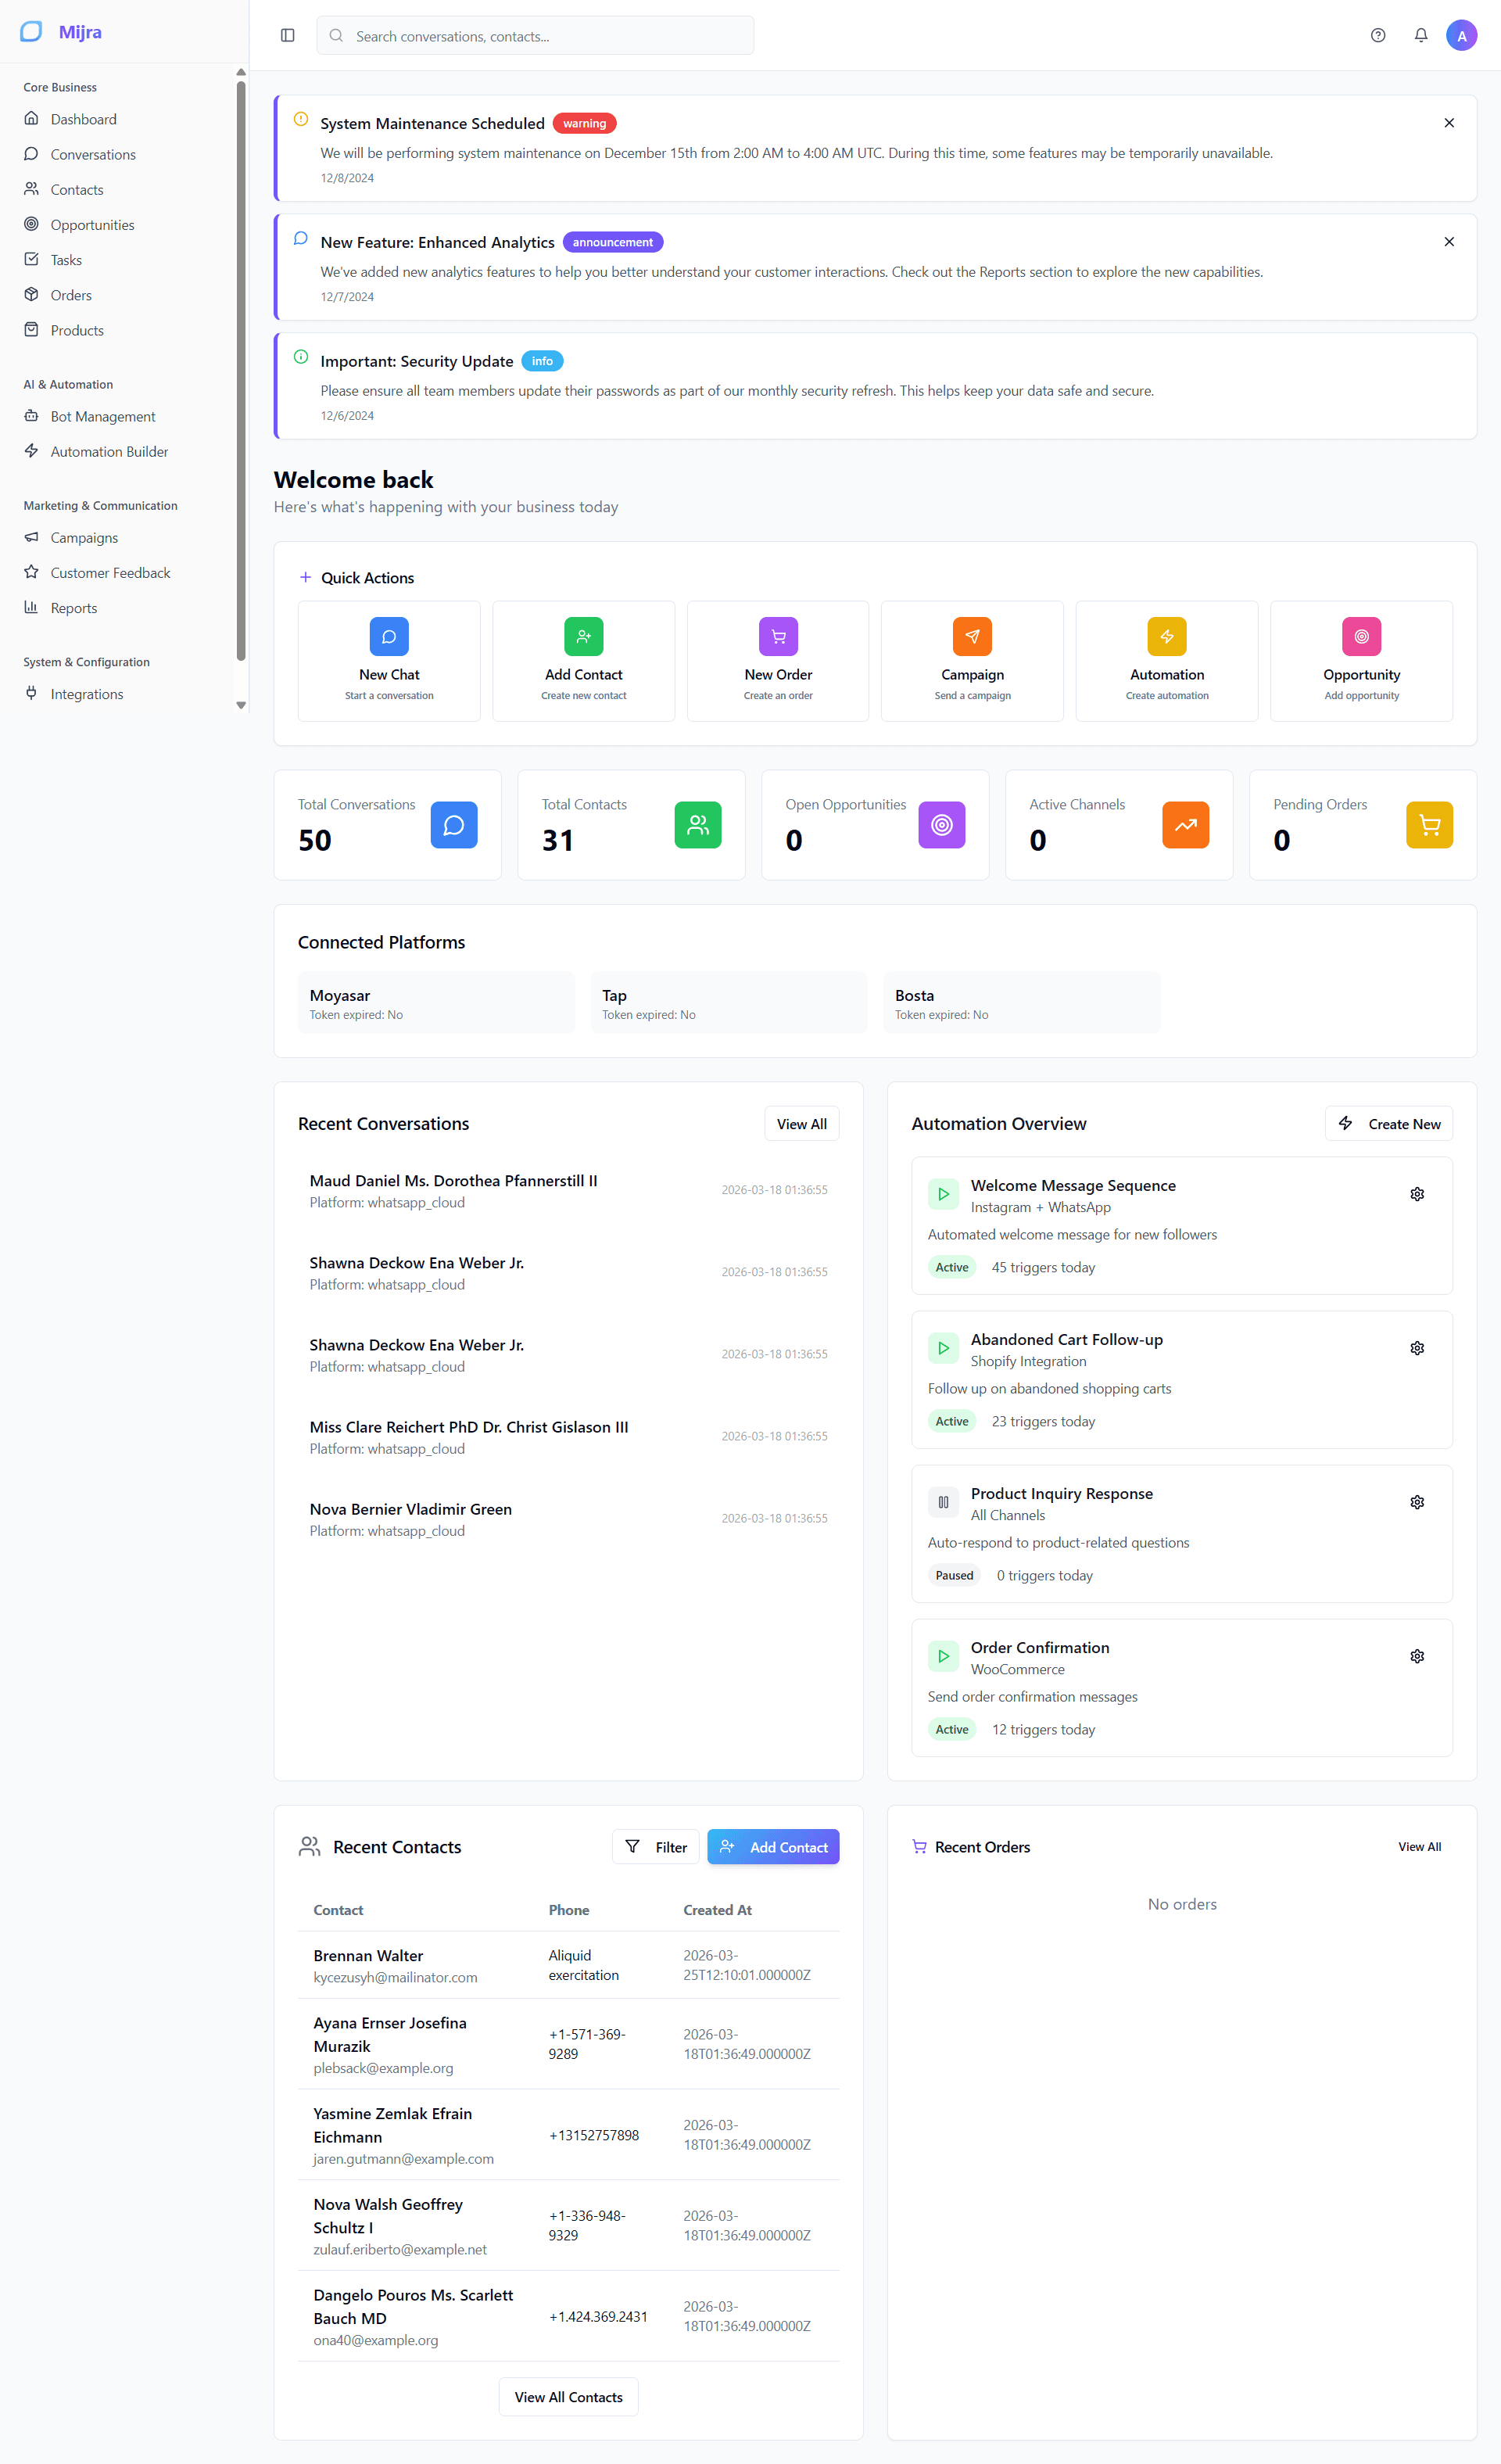The width and height of the screenshot is (1501, 2464).
Task: Click the Opportunity quick action icon
Action: [1361, 637]
